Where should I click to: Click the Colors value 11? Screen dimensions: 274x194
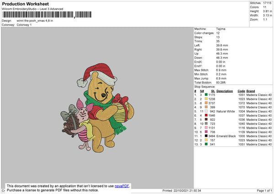(265, 7)
